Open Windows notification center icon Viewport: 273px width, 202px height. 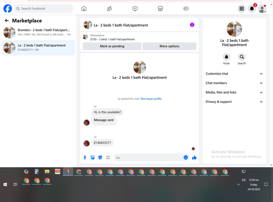pyautogui.click(x=266, y=185)
